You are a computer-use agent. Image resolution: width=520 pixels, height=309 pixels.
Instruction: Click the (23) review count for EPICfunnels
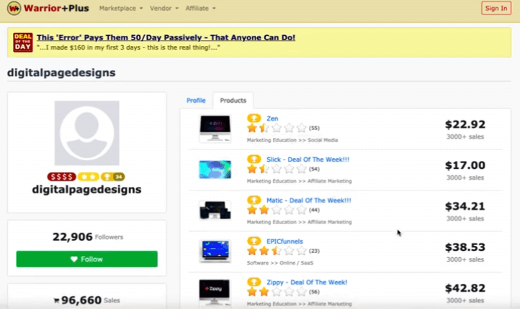click(x=314, y=251)
